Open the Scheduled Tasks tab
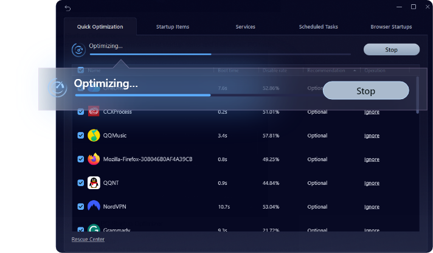This screenshot has width=433, height=253. point(318,27)
